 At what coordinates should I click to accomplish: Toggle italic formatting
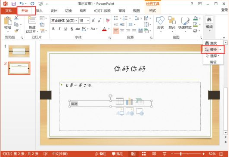click(x=59, y=29)
